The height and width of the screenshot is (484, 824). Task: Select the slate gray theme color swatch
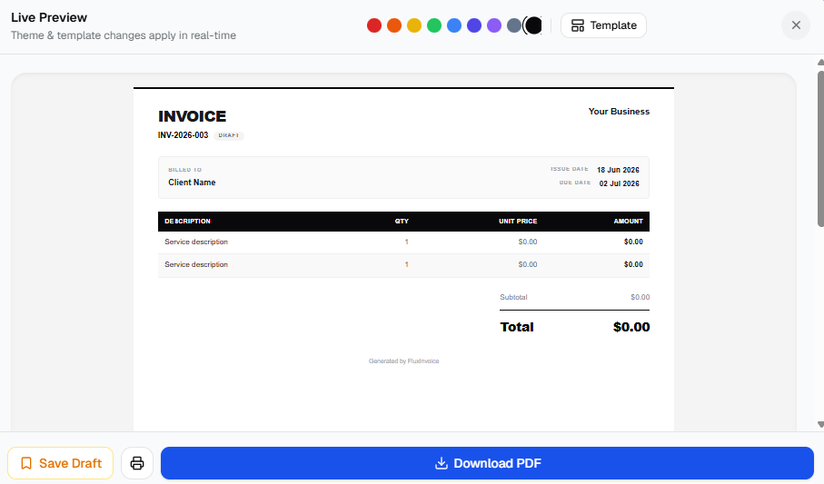coord(514,25)
